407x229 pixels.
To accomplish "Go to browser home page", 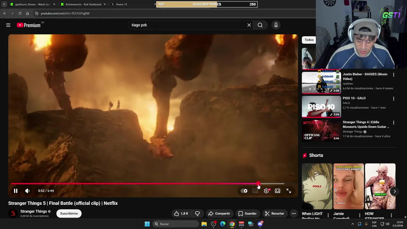I will [x=27, y=13].
